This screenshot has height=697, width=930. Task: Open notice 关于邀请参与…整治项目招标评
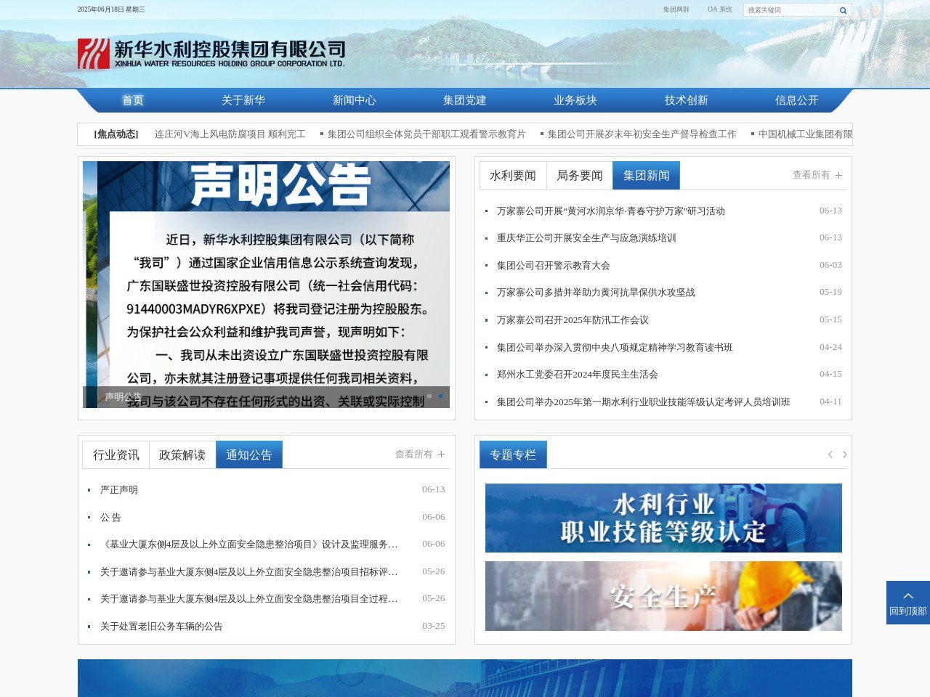249,572
